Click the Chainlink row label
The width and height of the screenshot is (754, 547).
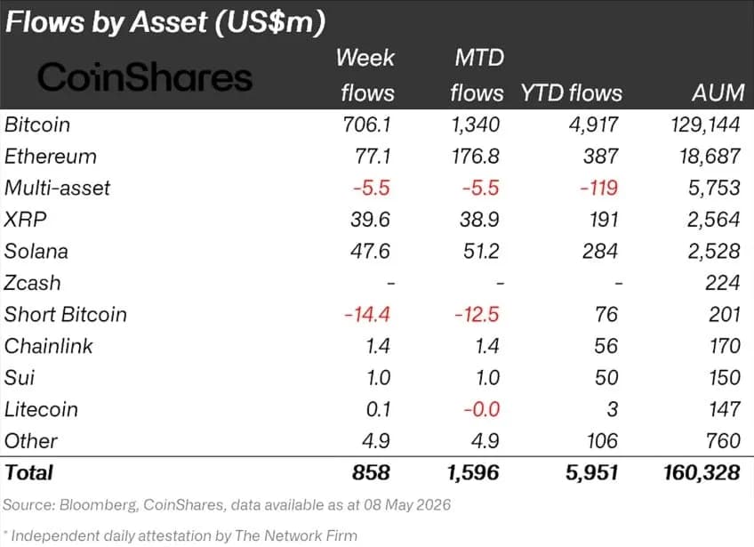point(48,346)
